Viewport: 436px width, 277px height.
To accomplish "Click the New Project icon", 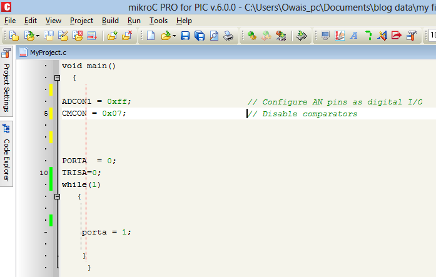I will point(14,36).
